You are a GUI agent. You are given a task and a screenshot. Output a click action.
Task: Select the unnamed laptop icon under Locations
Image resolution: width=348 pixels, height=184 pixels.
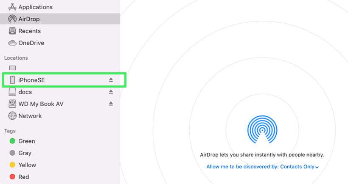[12, 68]
